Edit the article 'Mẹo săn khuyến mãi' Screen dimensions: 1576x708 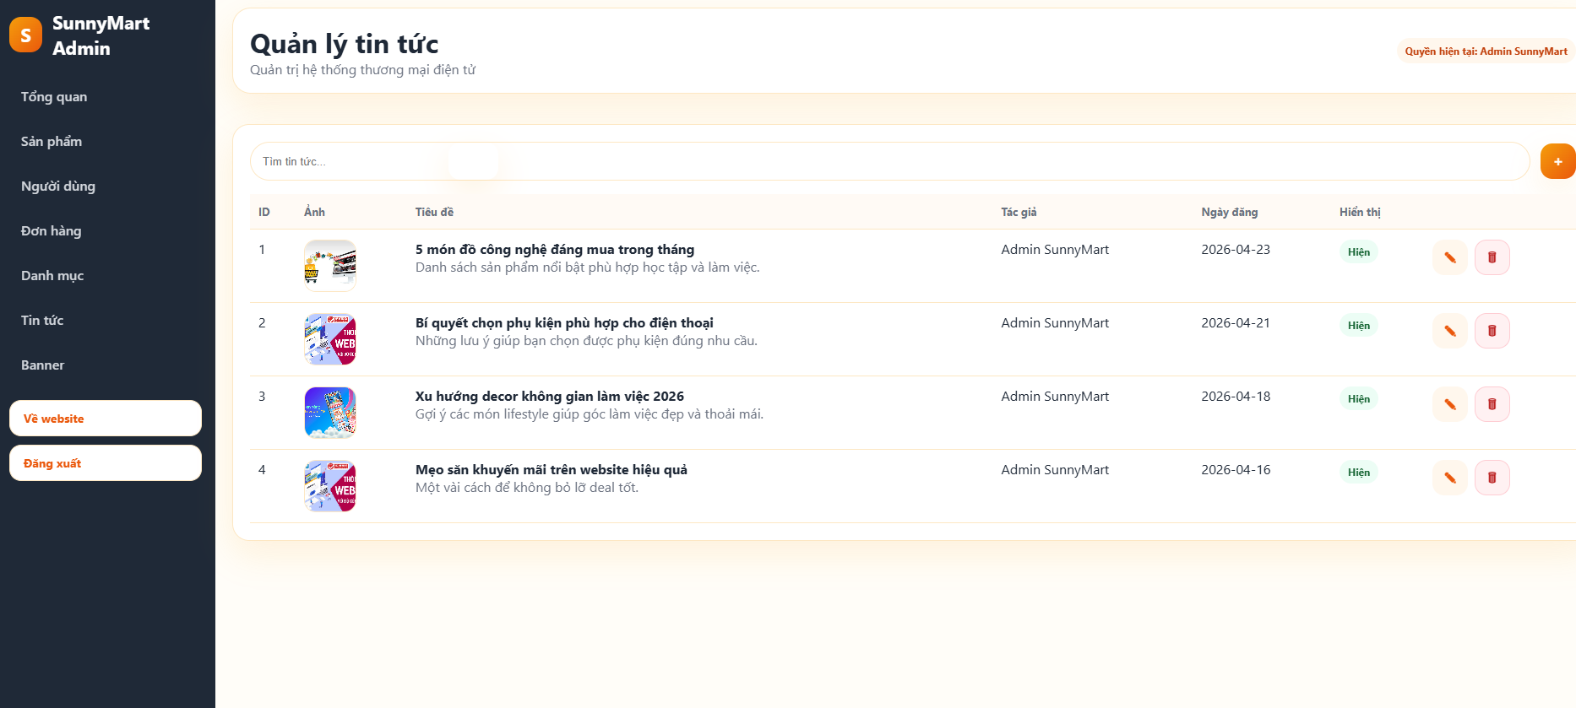pos(1450,478)
